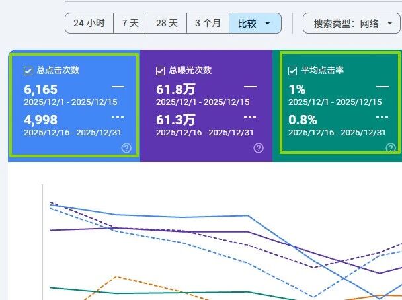Open the 搜索类型：网络 filter dropdown

[x=352, y=23]
